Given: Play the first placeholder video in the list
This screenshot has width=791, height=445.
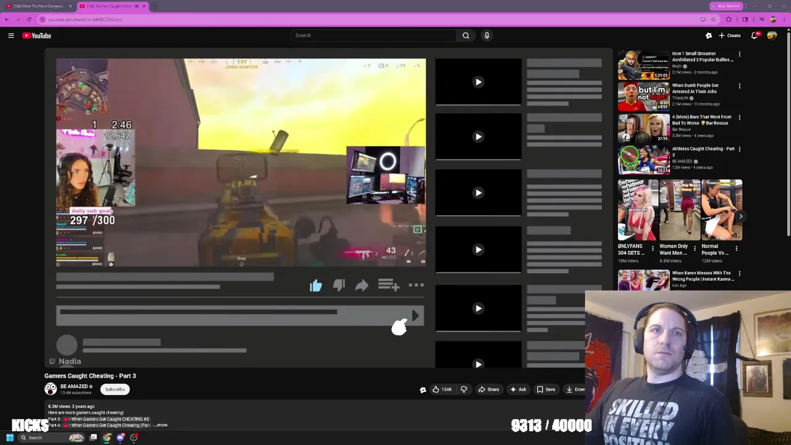Looking at the screenshot, I should (478, 82).
